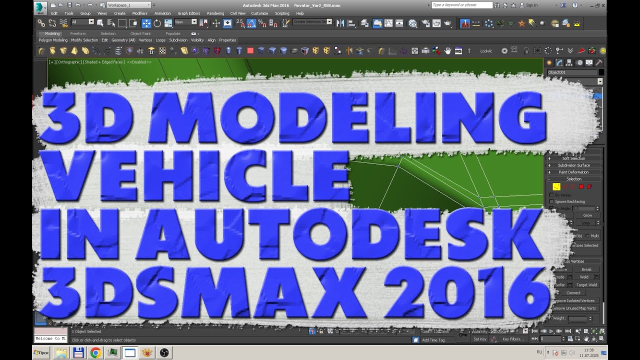Image resolution: width=640 pixels, height=360 pixels.
Task: Click the MS MaxScript icon in lower toolbar
Action: click(x=458, y=50)
